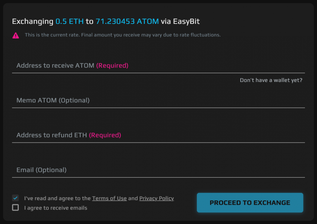Enable the agree to receive emails checkbox
The width and height of the screenshot is (317, 224).
pyautogui.click(x=15, y=208)
